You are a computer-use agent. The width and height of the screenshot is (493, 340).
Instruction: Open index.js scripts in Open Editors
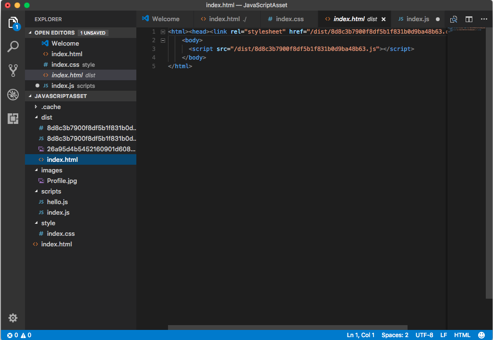(81, 85)
